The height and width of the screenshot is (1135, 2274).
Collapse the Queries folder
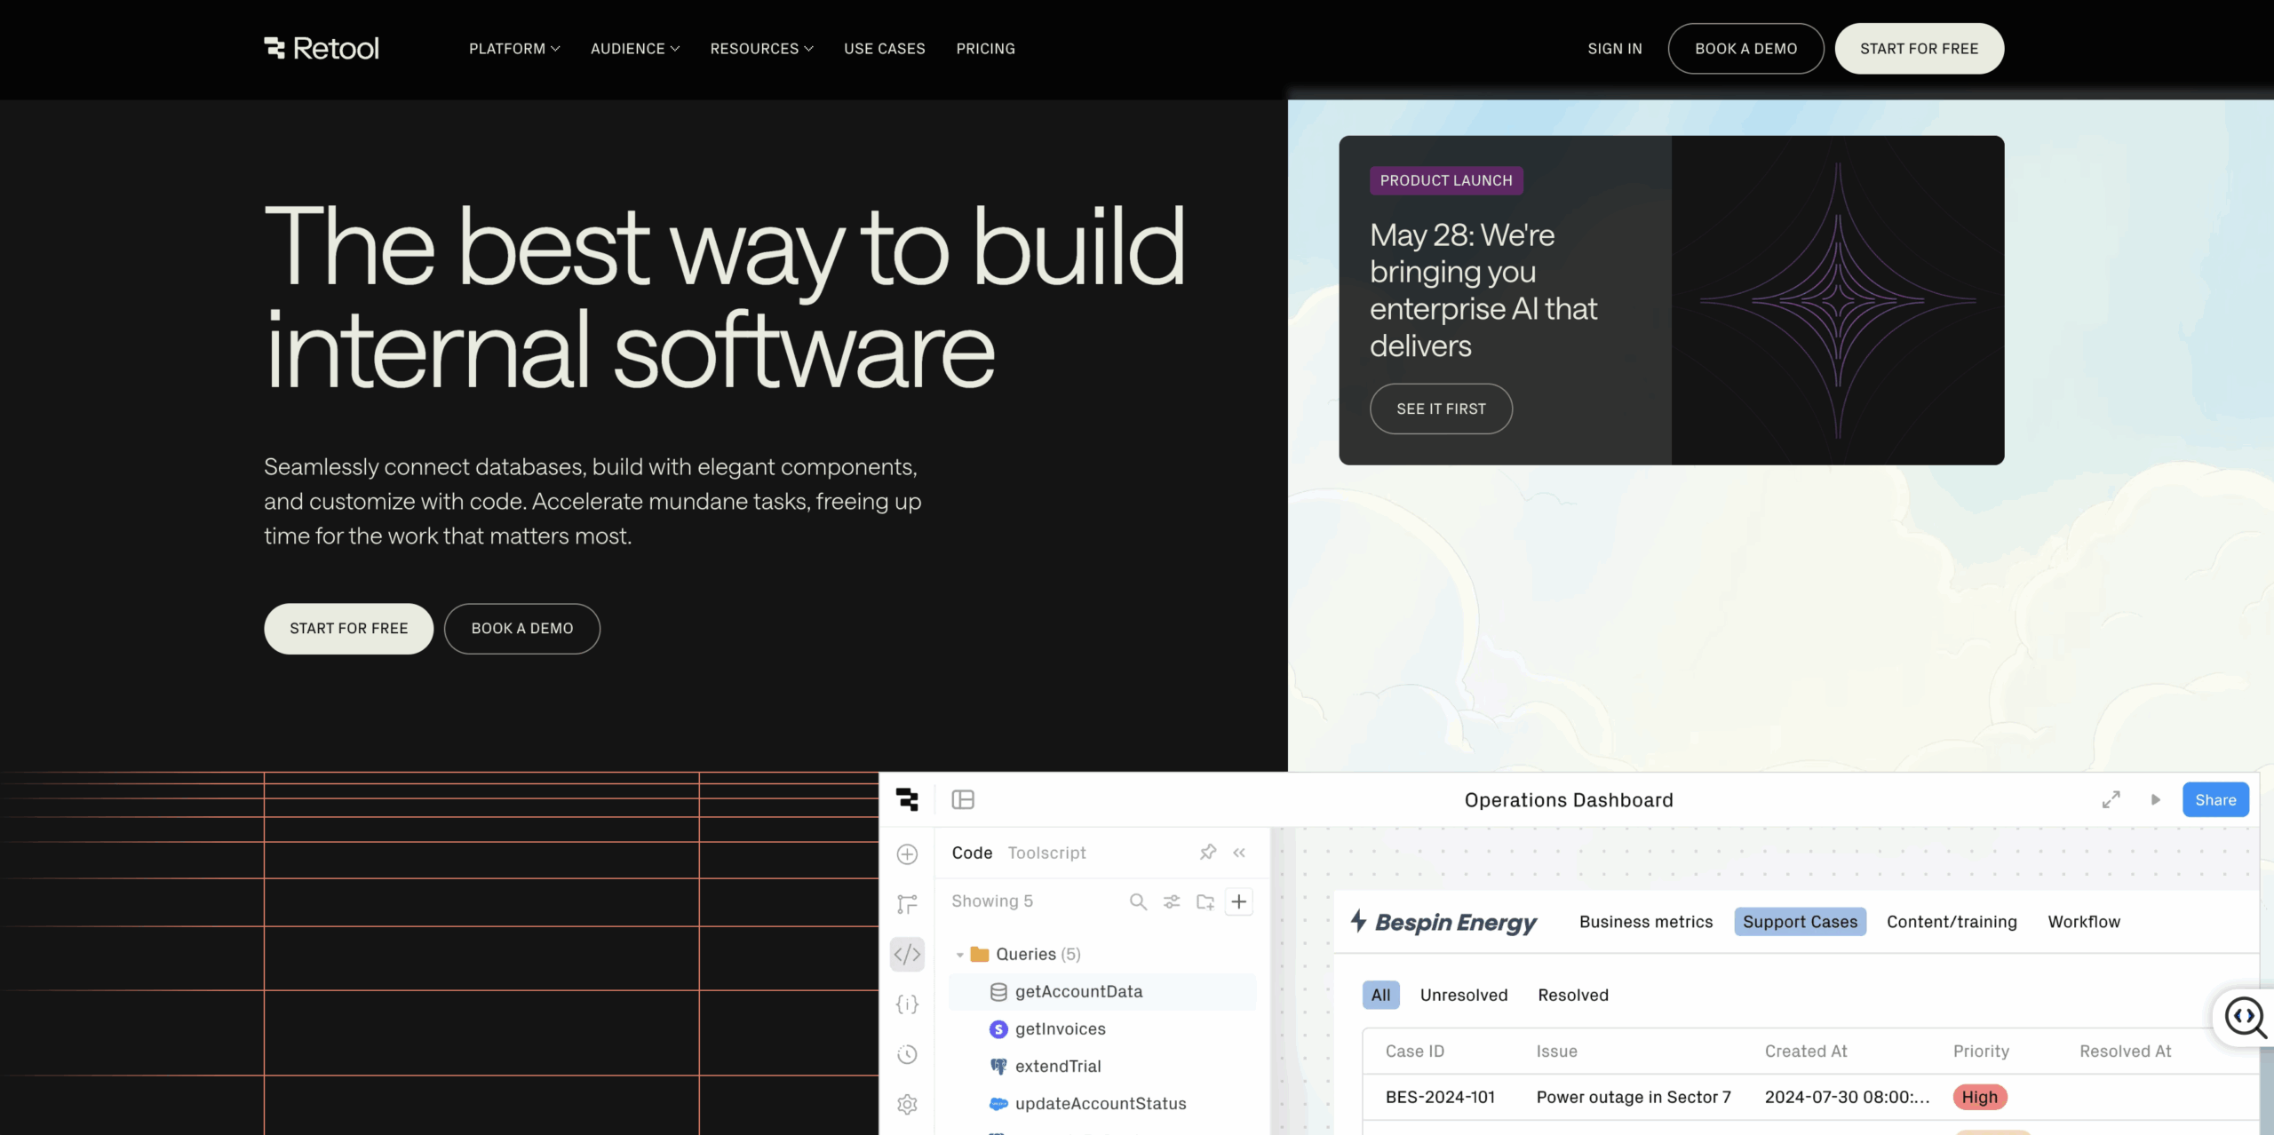tap(959, 955)
